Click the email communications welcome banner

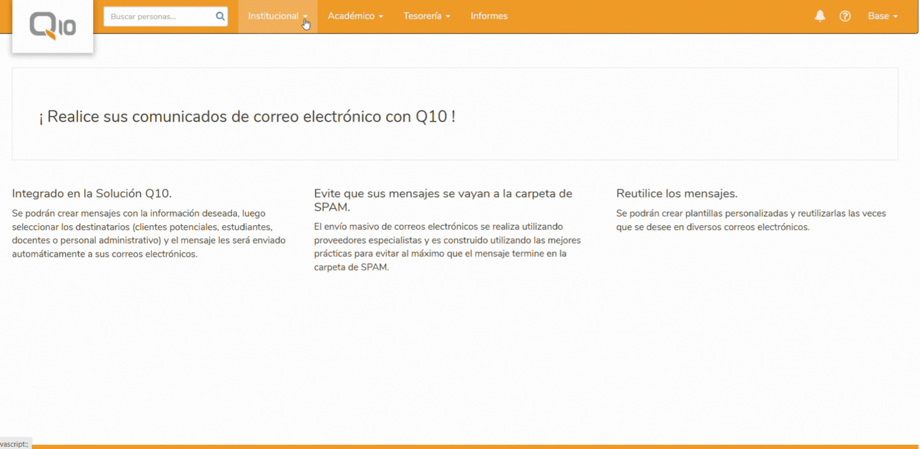[247, 116]
